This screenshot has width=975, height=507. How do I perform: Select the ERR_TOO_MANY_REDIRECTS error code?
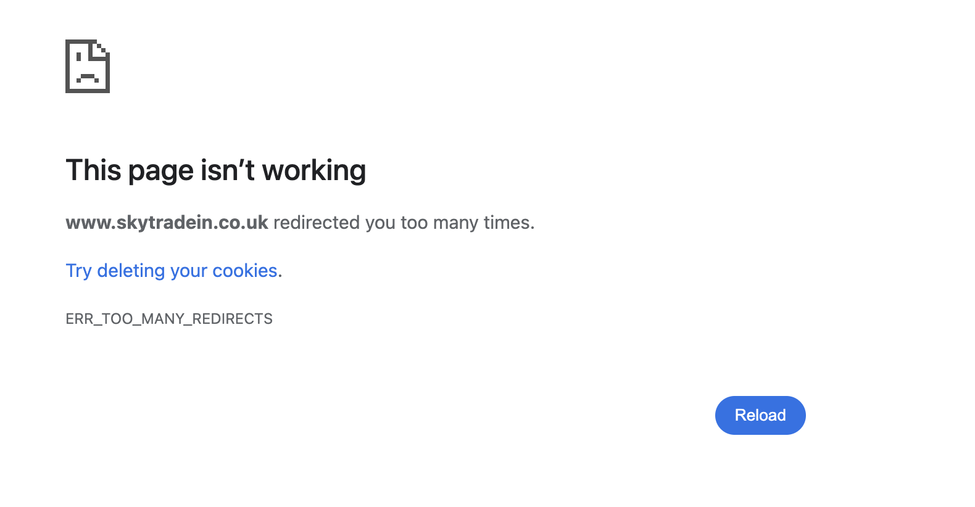tap(169, 318)
